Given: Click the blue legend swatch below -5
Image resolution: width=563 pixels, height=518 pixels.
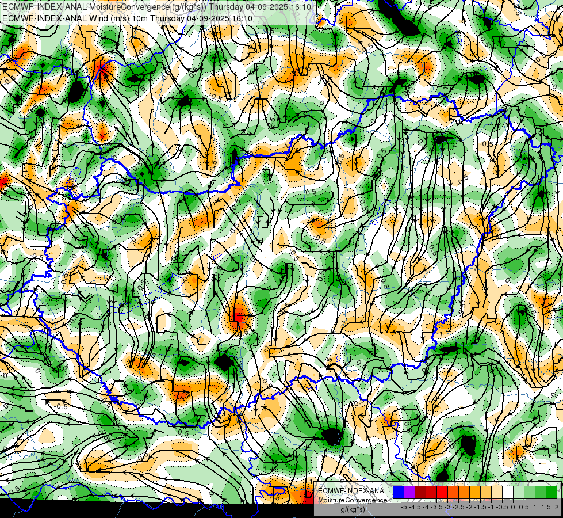Looking at the screenshot, I should click(399, 492).
